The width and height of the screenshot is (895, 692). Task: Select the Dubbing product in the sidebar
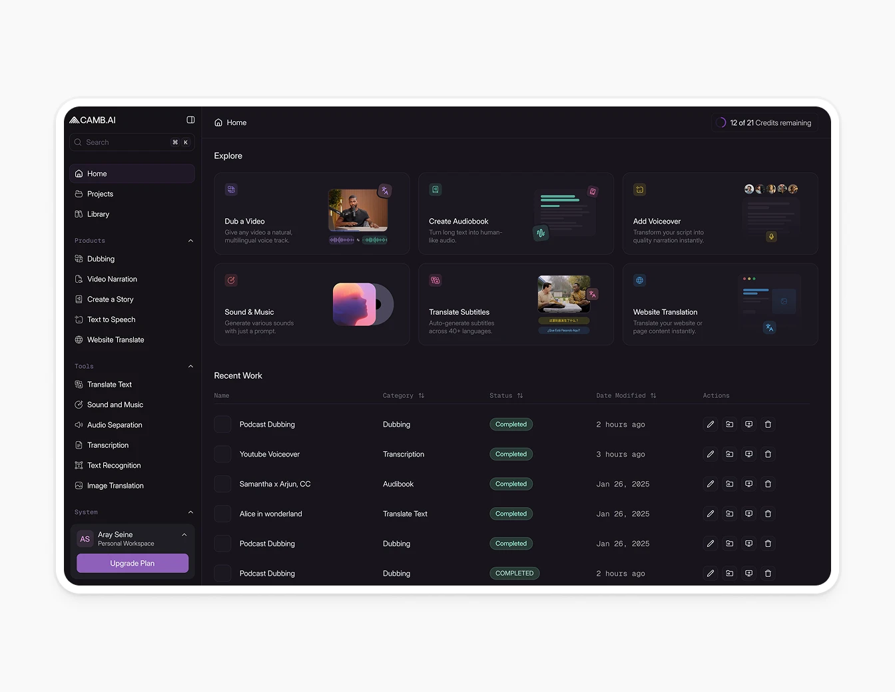101,259
